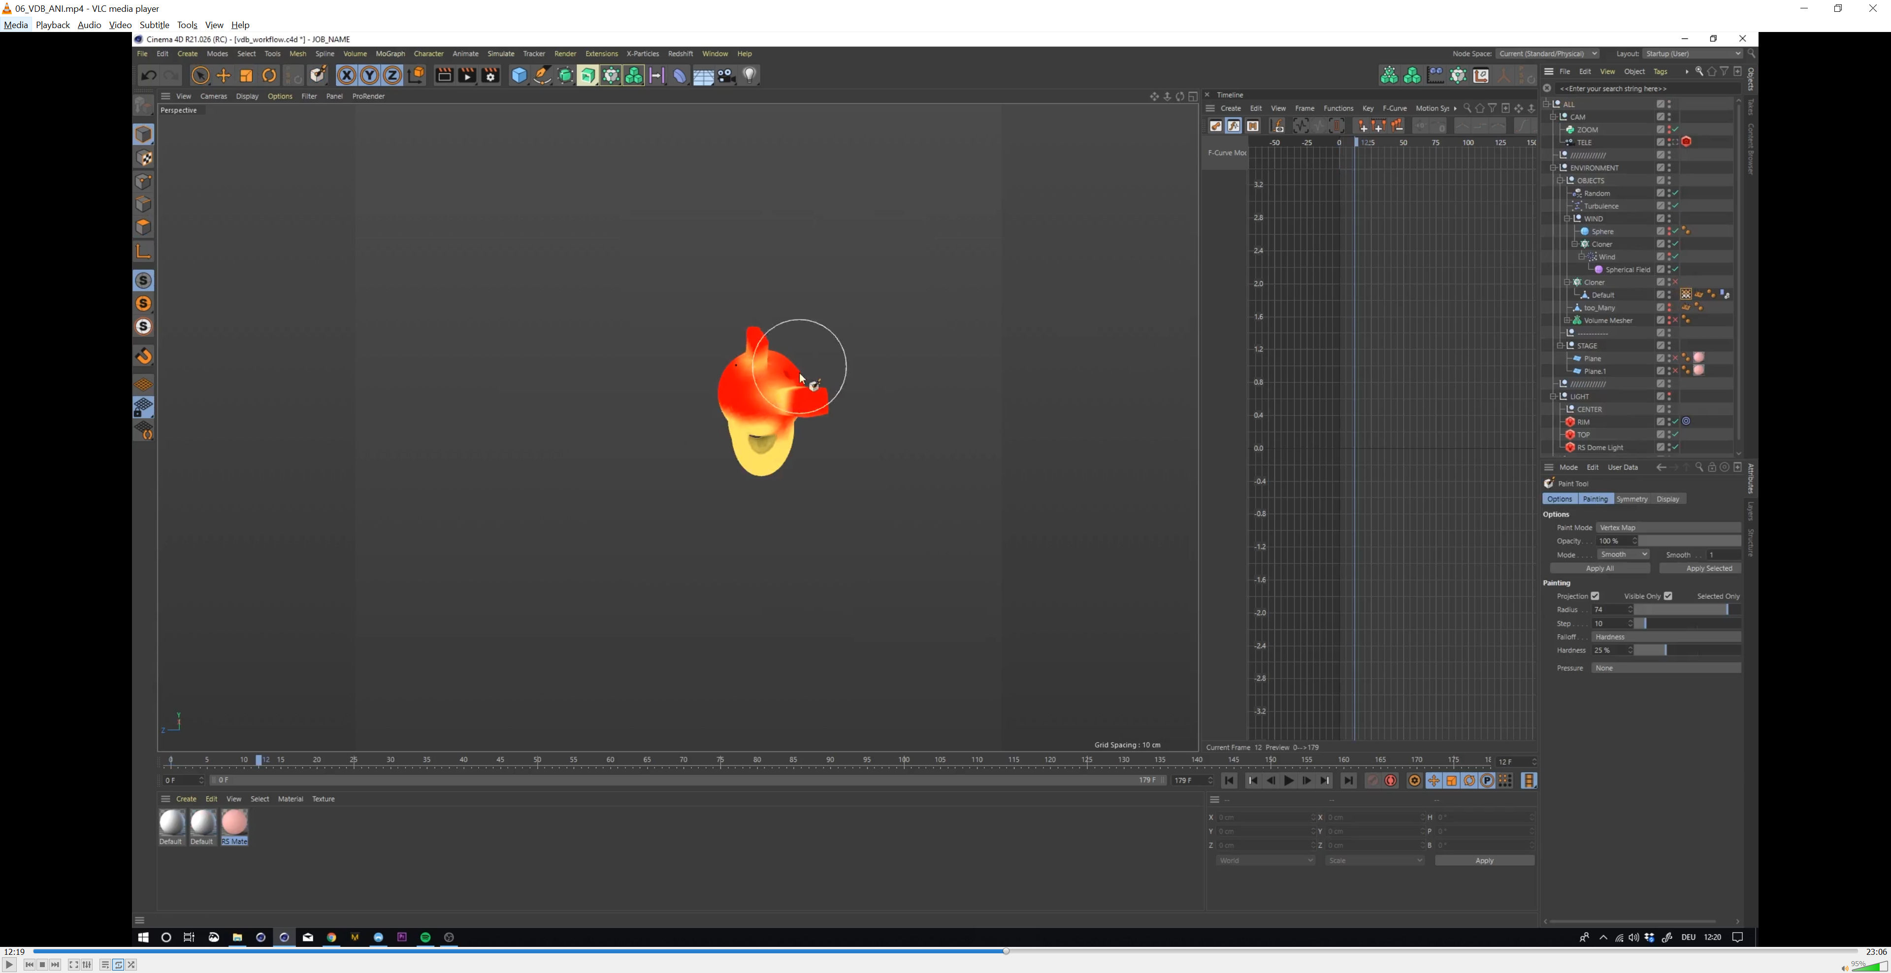Select the Move tool in the toolbar
The width and height of the screenshot is (1891, 973).
224,75
